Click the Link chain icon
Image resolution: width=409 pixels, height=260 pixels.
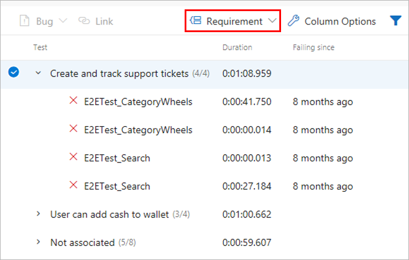tap(84, 22)
